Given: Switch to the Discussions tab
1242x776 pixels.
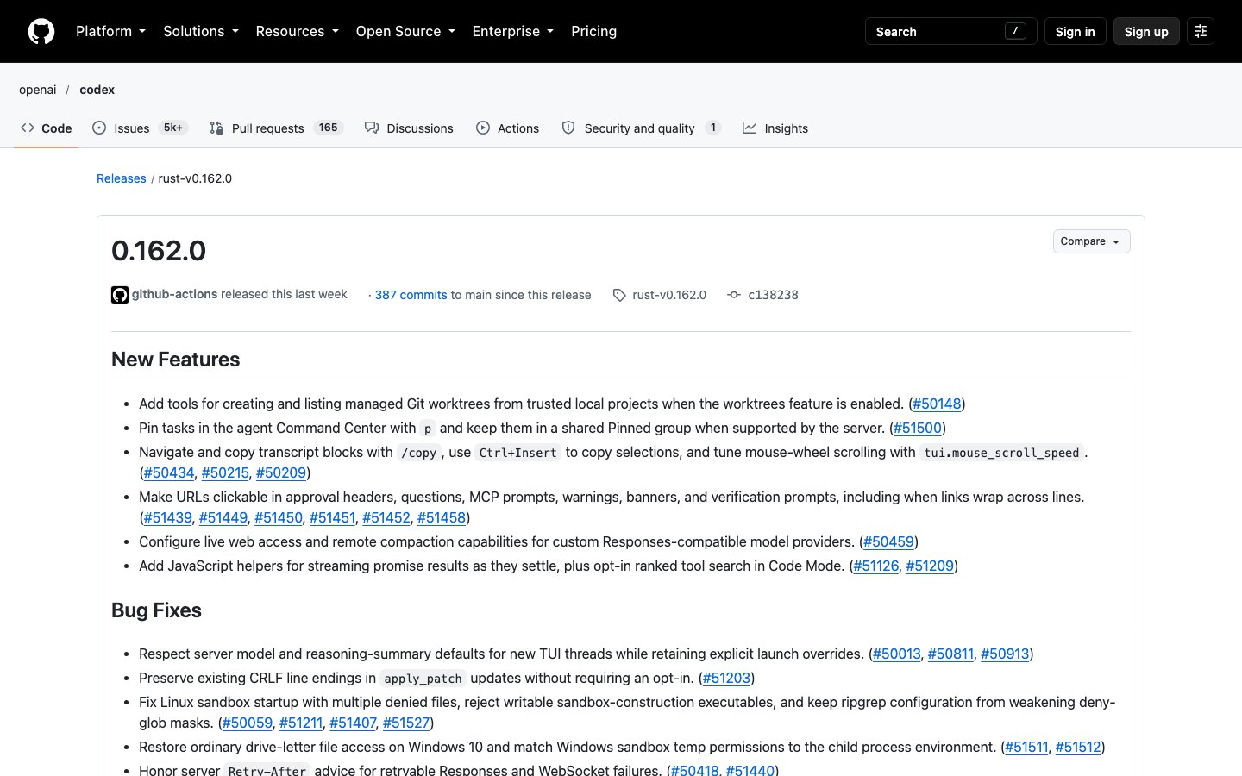Looking at the screenshot, I should [x=409, y=128].
